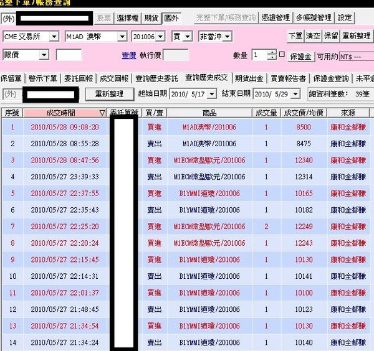Click 重新整理 button in pink order panel
Image resolution: width=374 pixels, height=351 pixels.
pyautogui.click(x=356, y=36)
